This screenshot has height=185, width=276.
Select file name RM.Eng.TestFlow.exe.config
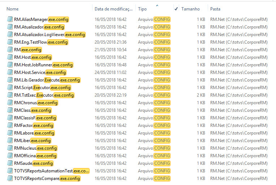[x=41, y=42]
